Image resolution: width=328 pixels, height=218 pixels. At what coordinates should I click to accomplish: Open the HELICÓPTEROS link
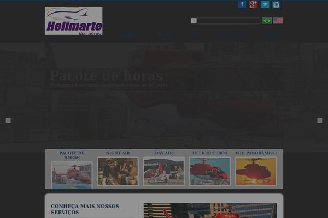point(210,153)
